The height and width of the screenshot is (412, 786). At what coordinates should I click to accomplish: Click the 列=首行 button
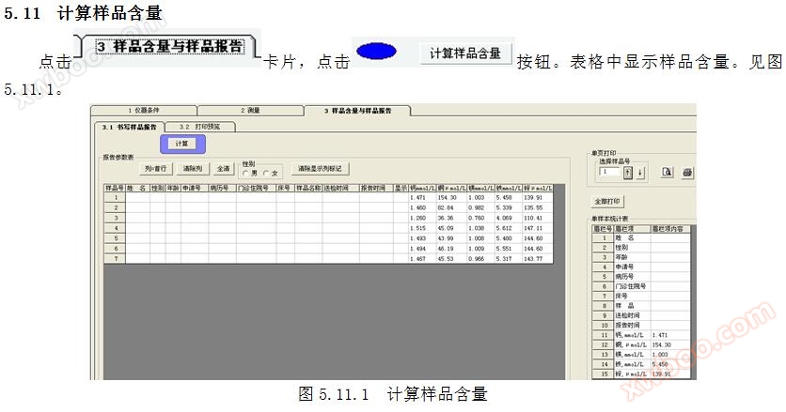pyautogui.click(x=156, y=169)
